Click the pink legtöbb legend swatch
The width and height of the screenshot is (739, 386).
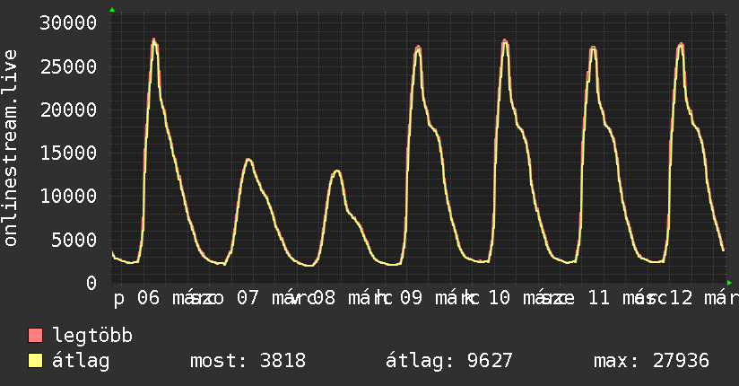click(x=35, y=336)
